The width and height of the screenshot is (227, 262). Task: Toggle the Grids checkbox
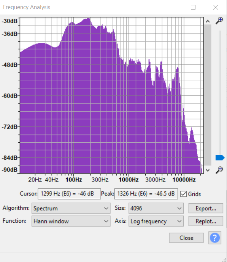point(183,194)
